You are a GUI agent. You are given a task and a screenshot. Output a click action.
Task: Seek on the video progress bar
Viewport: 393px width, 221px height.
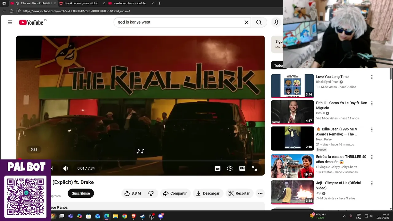[140, 161]
